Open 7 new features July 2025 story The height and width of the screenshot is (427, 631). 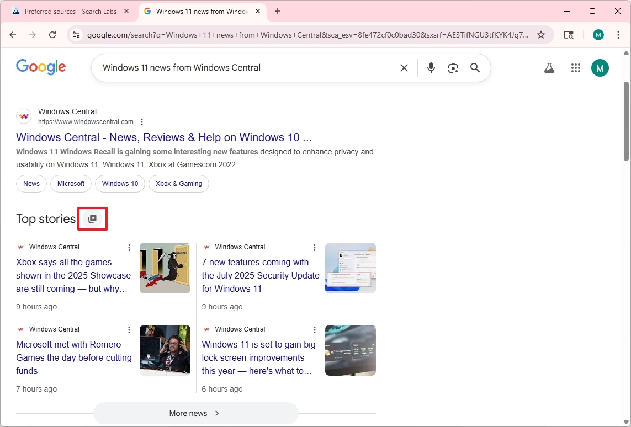coord(261,275)
